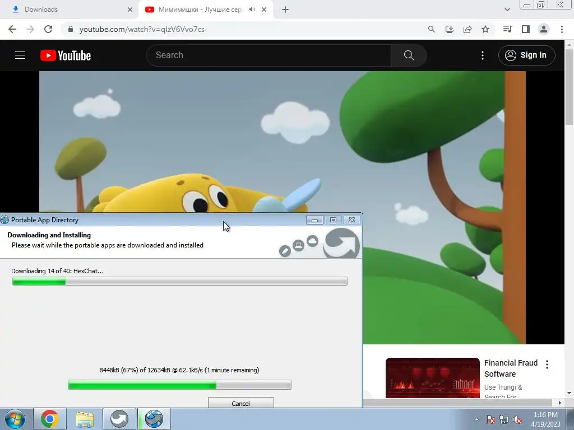This screenshot has width=574, height=430.
Task: Click the URL in the address bar
Action: (142, 29)
